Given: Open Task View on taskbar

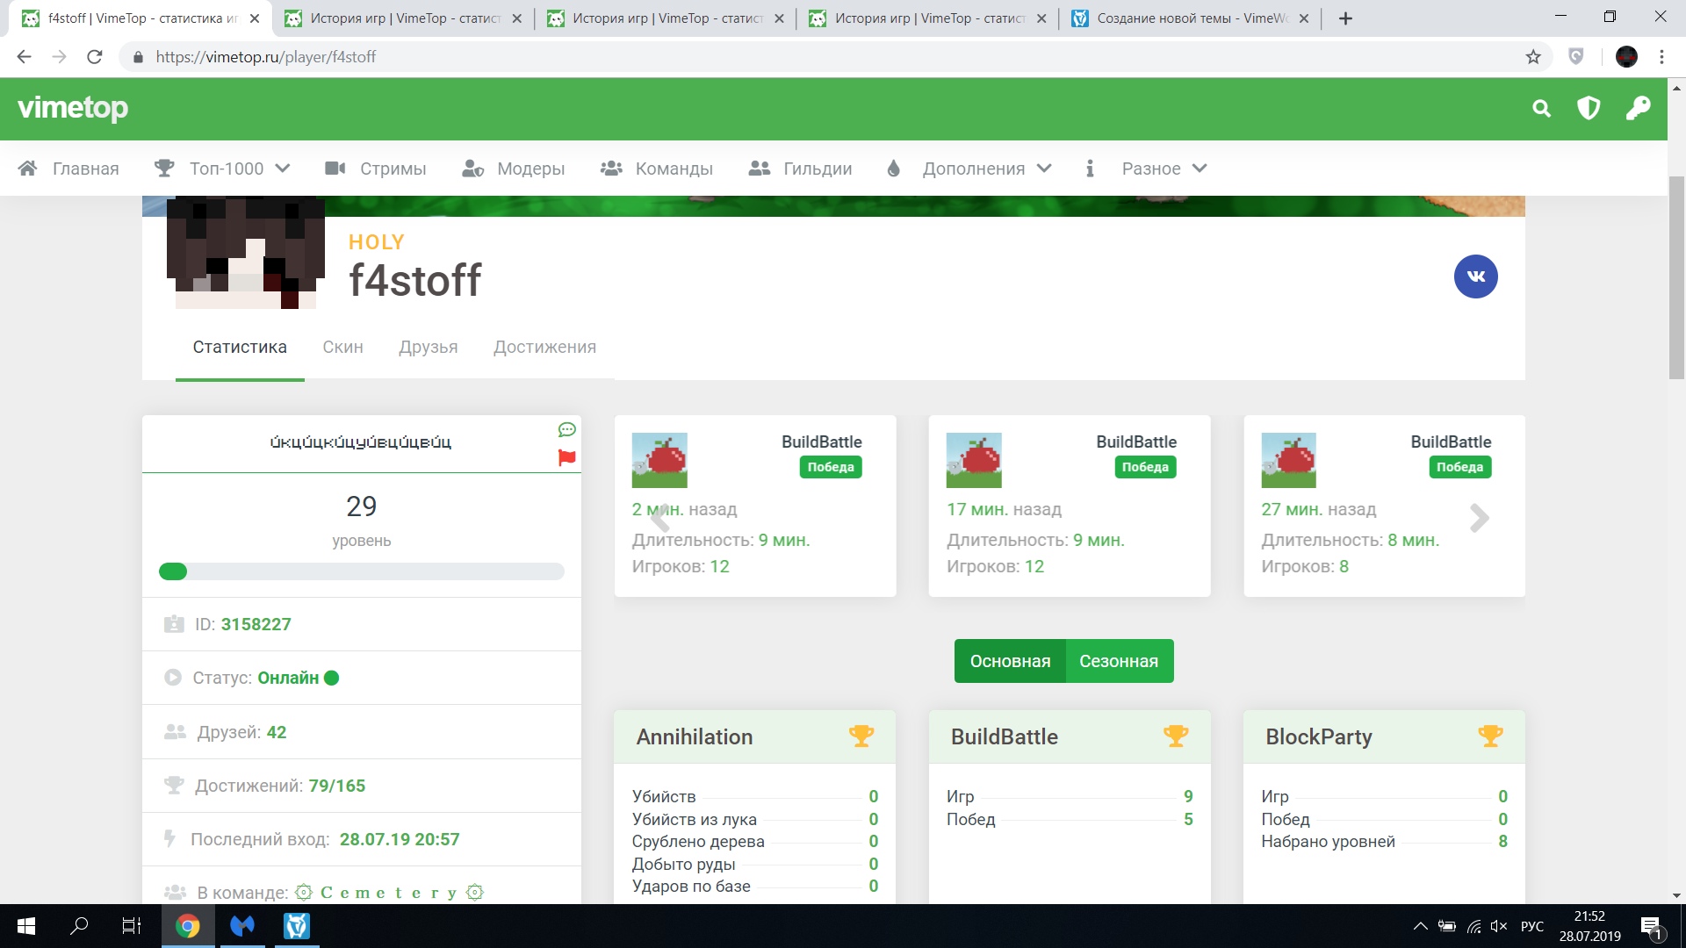Looking at the screenshot, I should pyautogui.click(x=132, y=926).
